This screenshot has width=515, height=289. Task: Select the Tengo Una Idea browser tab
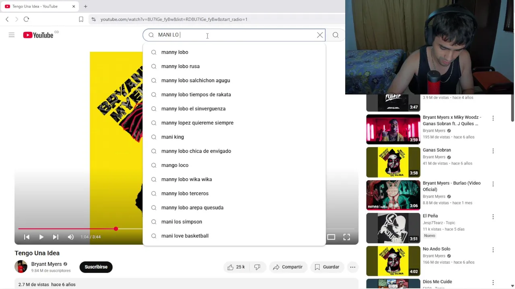[x=40, y=6]
